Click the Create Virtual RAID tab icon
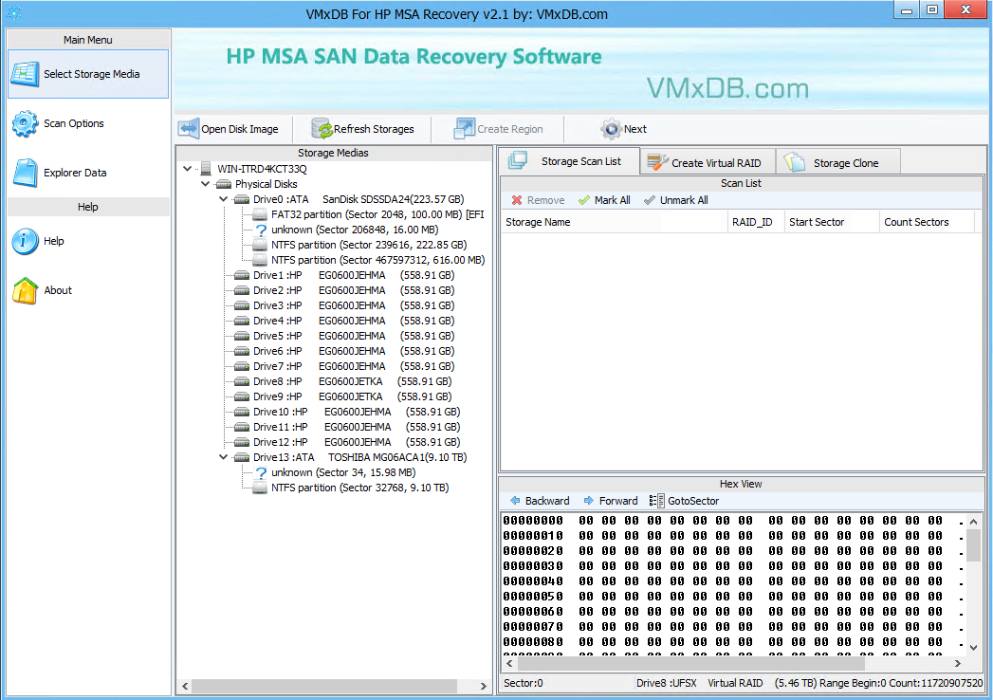The image size is (993, 700). [x=658, y=162]
